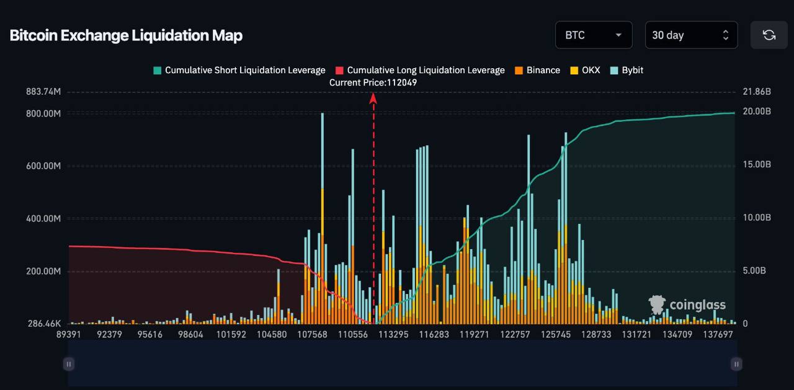Click the coinglass watermark logo
This screenshot has width=794, height=390.
[x=687, y=304]
